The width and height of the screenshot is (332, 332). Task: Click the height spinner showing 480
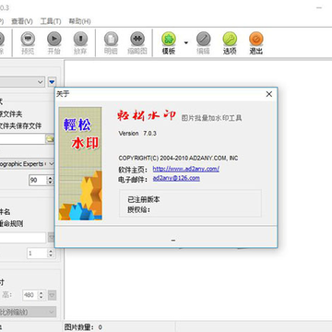click(34, 295)
